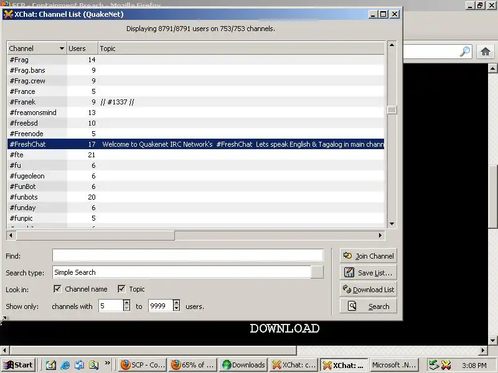Image resolution: width=498 pixels, height=373 pixels.
Task: Select the #funday channel row
Action: 195,208
